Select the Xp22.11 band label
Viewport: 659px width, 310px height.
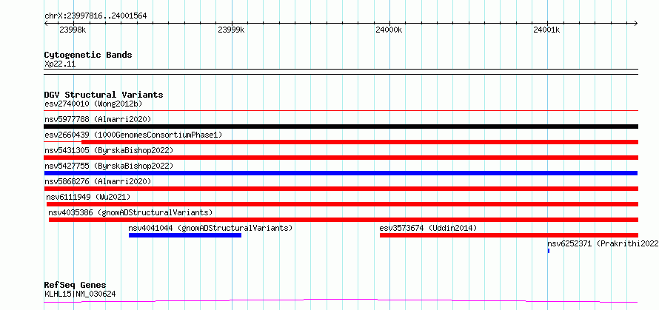60,64
